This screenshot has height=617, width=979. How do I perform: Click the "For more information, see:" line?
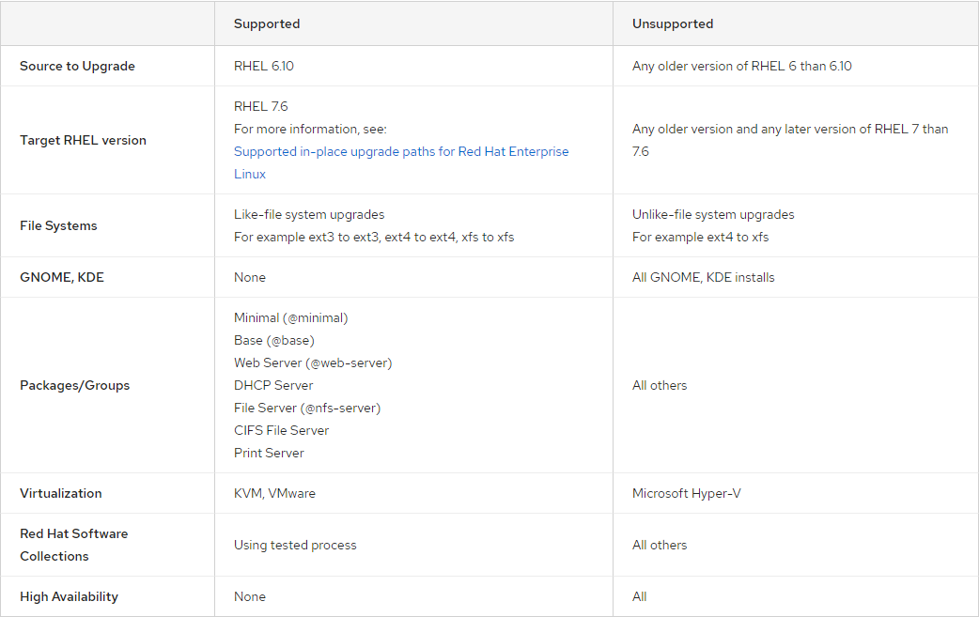[310, 130]
